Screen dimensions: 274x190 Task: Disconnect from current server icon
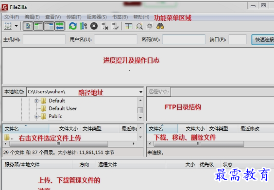[105, 26]
